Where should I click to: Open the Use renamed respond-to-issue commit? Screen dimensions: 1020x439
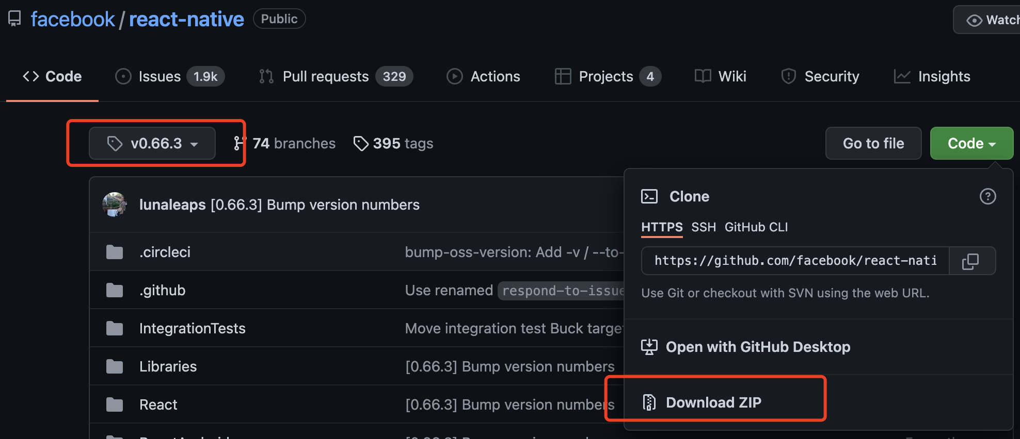coord(514,290)
